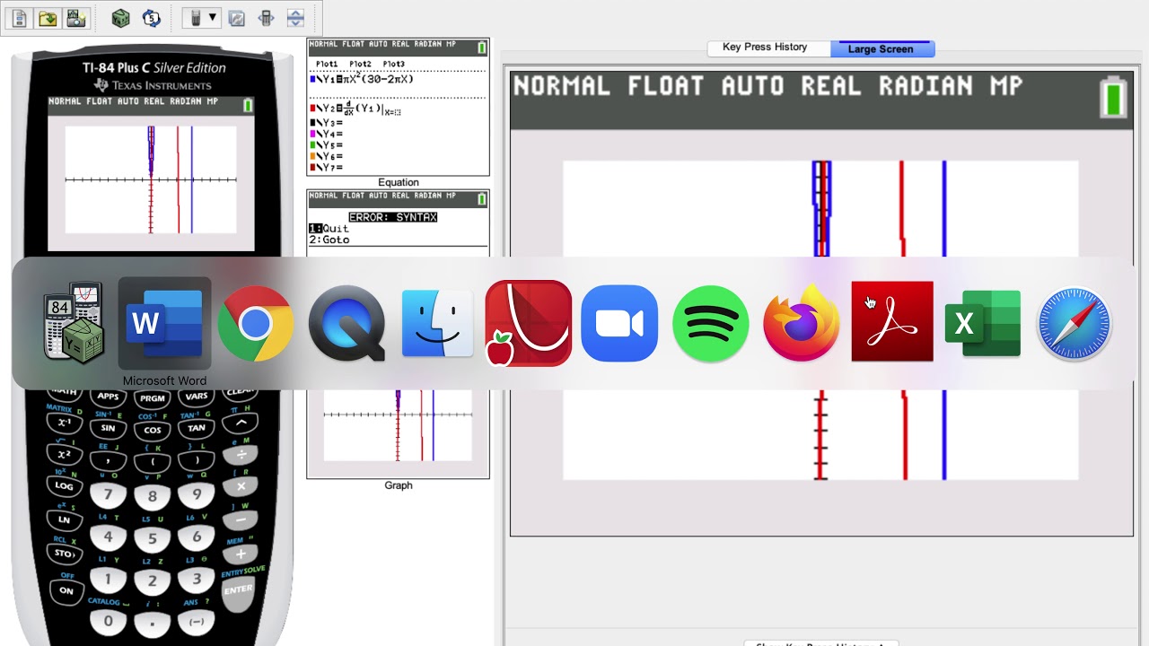
Task: Tap the right parenthesis calculator key
Action: pyautogui.click(x=197, y=460)
